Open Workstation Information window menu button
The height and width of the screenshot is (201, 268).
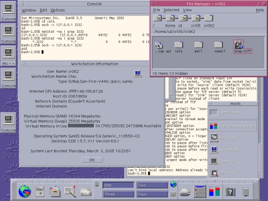[23, 64]
